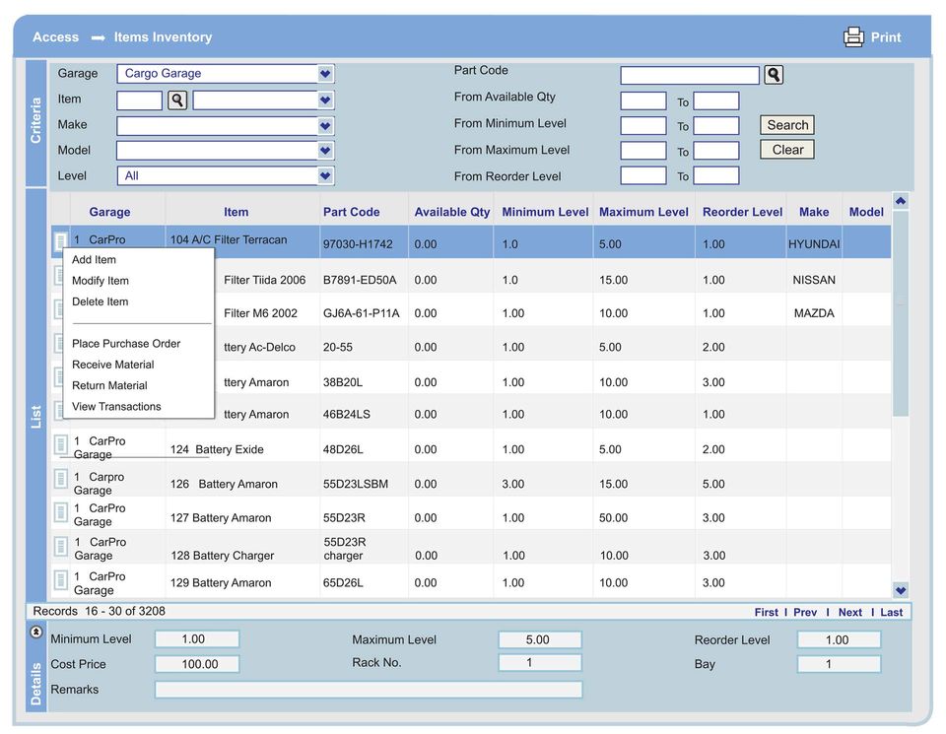
Task: Click the Item search magnifier icon
Action: (x=176, y=100)
